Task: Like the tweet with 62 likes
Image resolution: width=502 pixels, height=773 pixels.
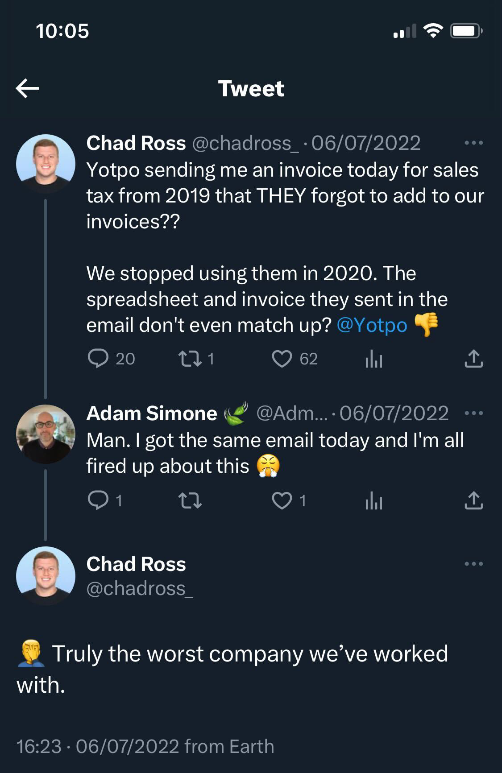Action: [282, 359]
